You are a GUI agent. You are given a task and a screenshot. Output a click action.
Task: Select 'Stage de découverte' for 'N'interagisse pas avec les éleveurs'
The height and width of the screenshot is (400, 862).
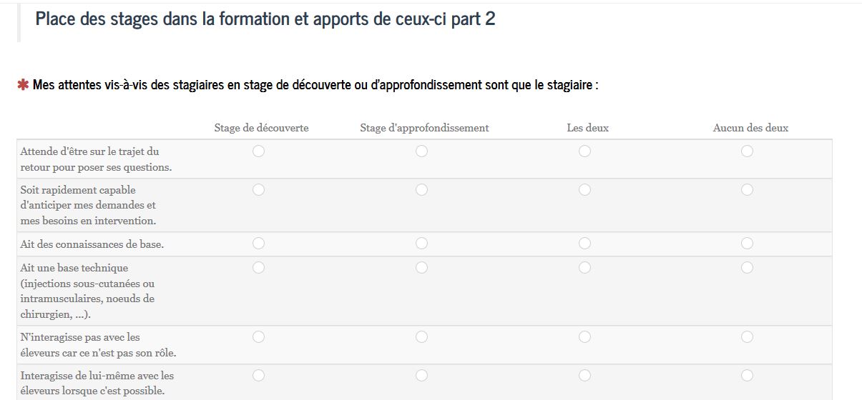pos(258,336)
